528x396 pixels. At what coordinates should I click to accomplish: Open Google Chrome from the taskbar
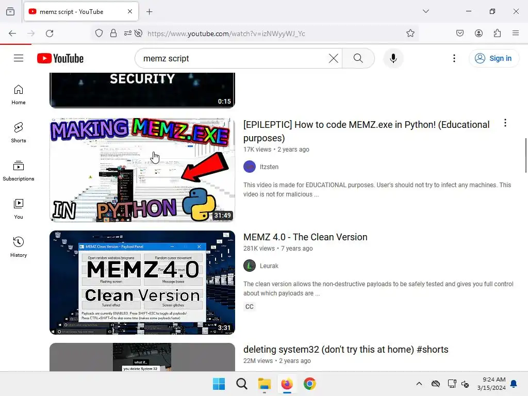coord(310,384)
